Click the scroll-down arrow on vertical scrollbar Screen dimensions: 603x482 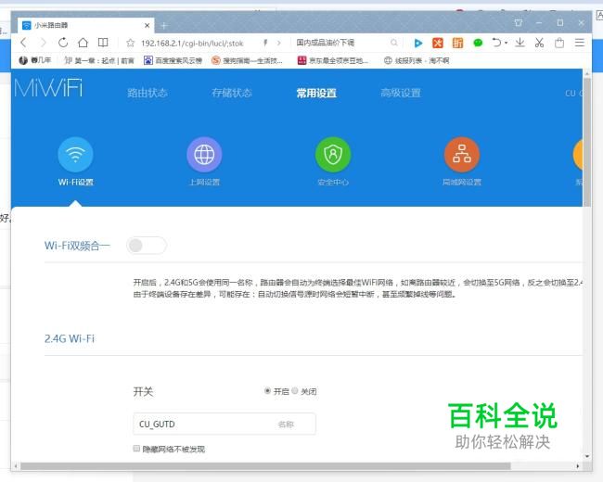(x=587, y=456)
